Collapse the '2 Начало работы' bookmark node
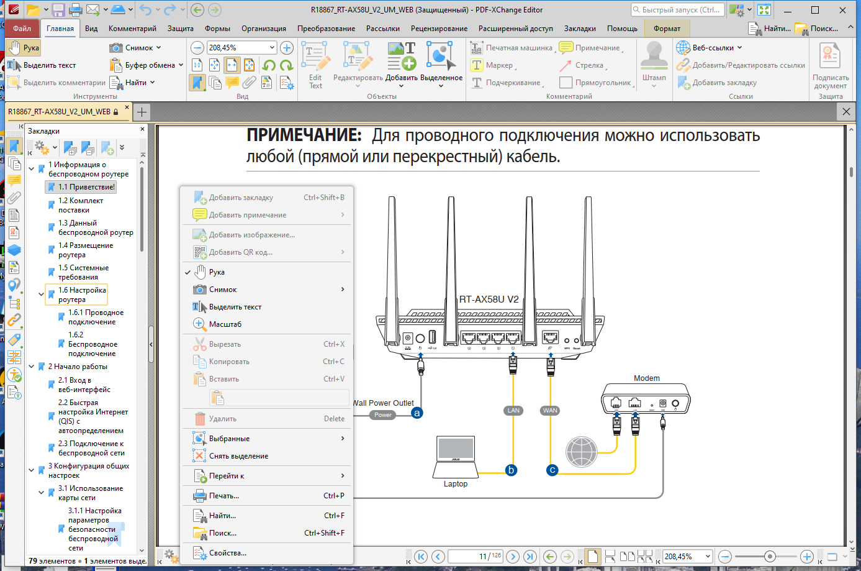 coord(32,367)
